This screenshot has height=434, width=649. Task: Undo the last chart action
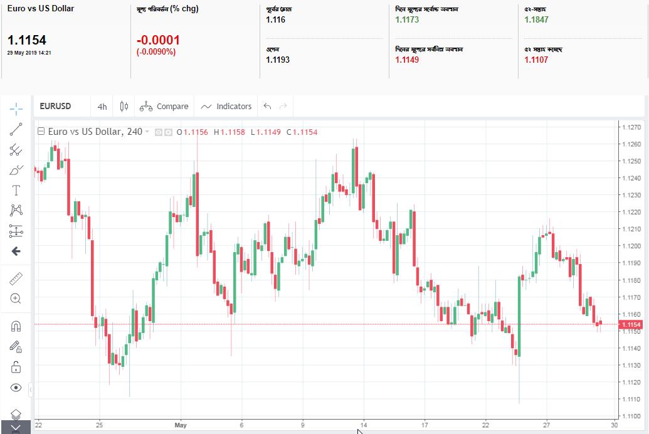(267, 107)
